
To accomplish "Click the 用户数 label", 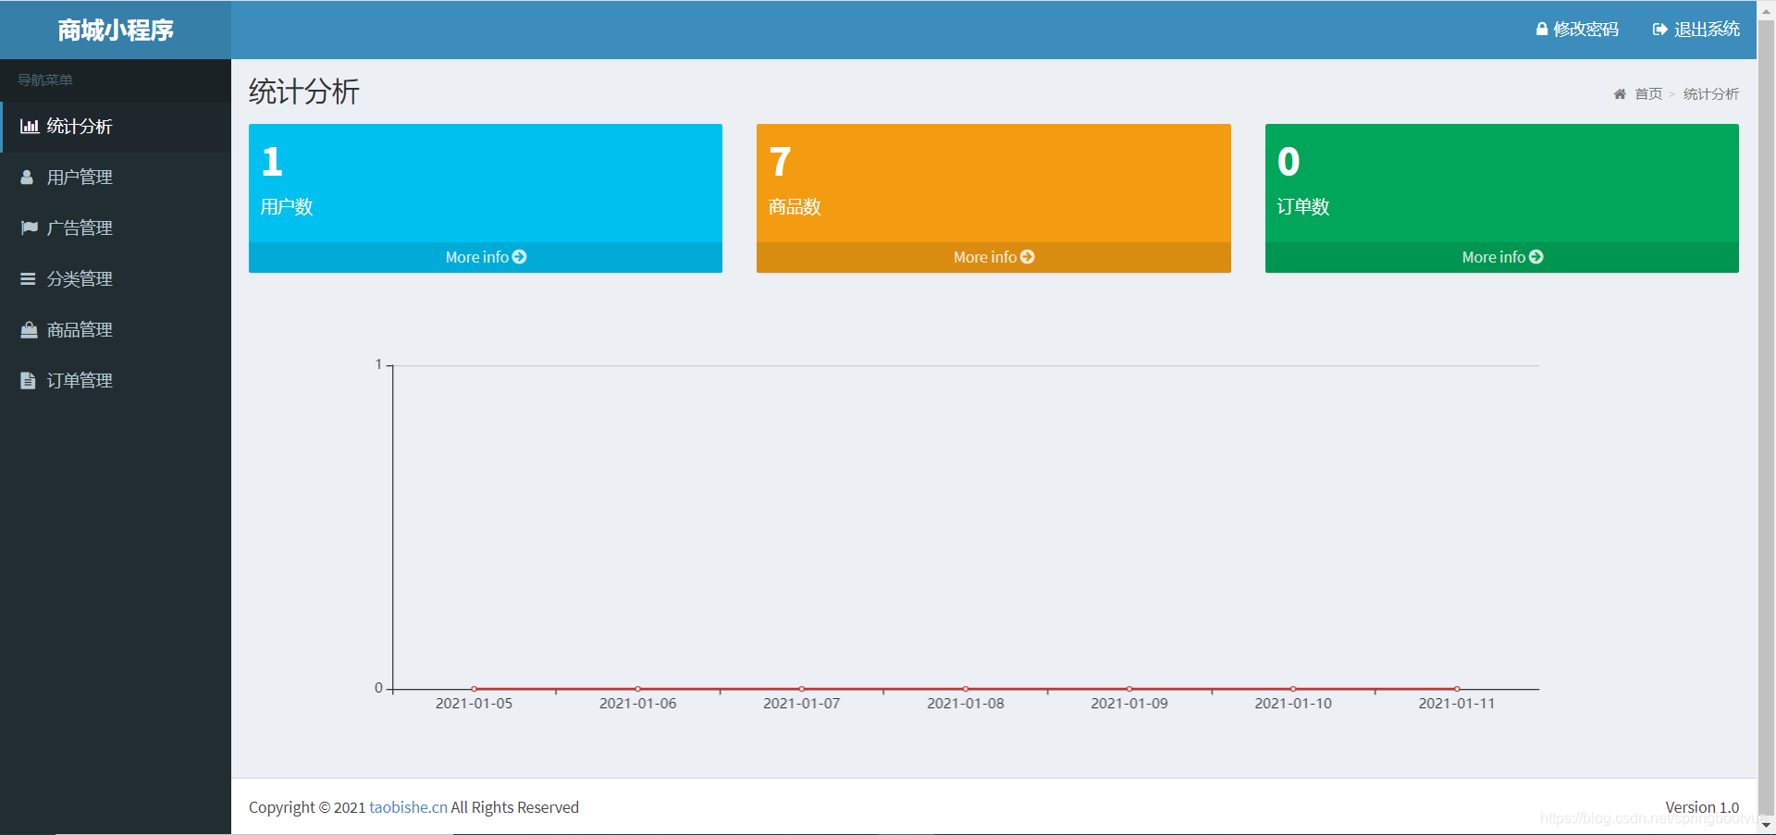I will point(287,207).
